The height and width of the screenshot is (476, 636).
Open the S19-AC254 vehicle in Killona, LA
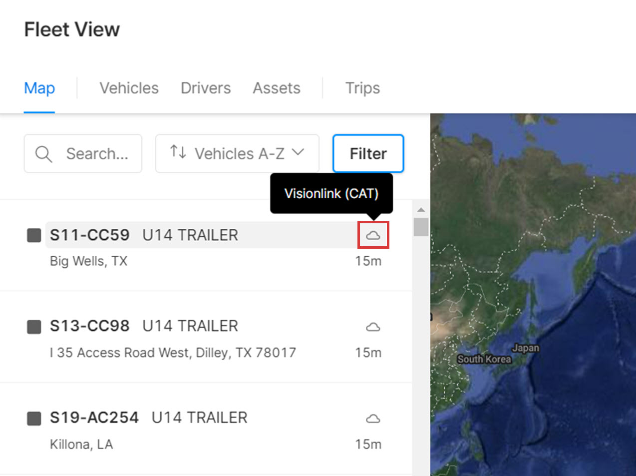[206, 429]
